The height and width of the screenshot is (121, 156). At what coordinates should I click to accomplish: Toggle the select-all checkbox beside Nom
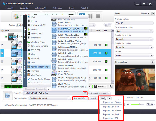2,31
